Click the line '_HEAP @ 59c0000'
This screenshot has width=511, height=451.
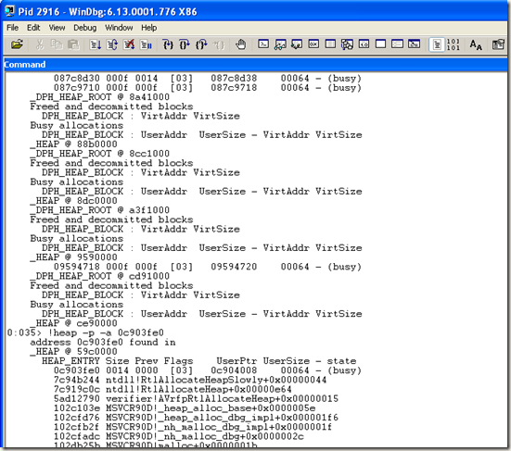73,352
